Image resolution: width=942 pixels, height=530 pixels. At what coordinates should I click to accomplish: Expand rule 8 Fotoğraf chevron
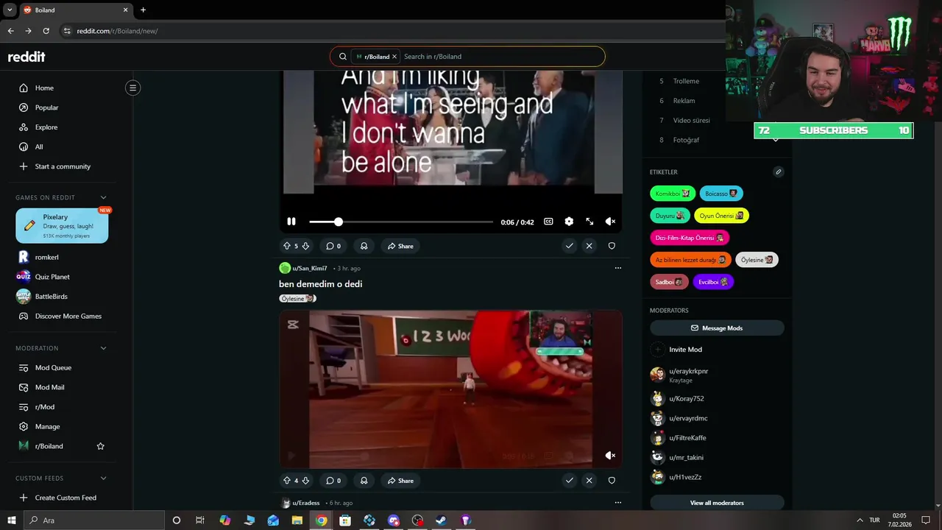click(x=775, y=140)
